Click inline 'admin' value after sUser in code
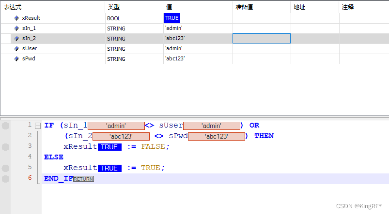 (x=212, y=126)
